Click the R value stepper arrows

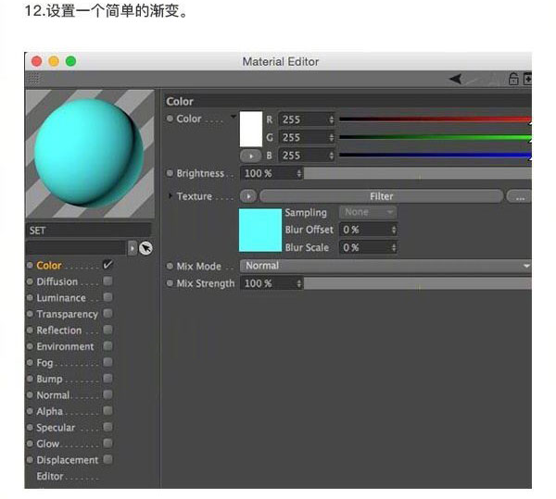click(331, 119)
